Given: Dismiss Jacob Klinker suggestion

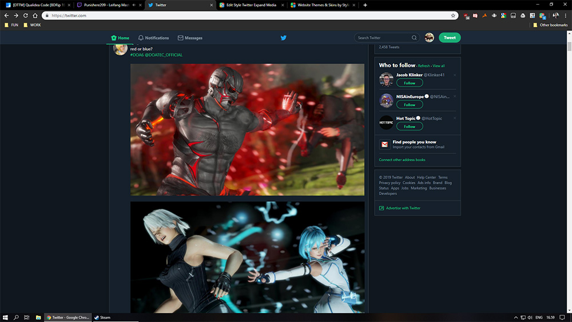Looking at the screenshot, I should click(x=455, y=75).
